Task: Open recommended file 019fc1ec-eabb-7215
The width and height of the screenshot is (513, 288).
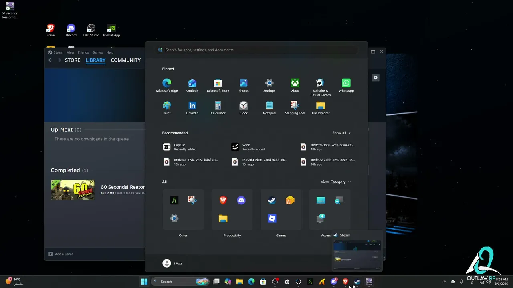Action: click(328, 162)
